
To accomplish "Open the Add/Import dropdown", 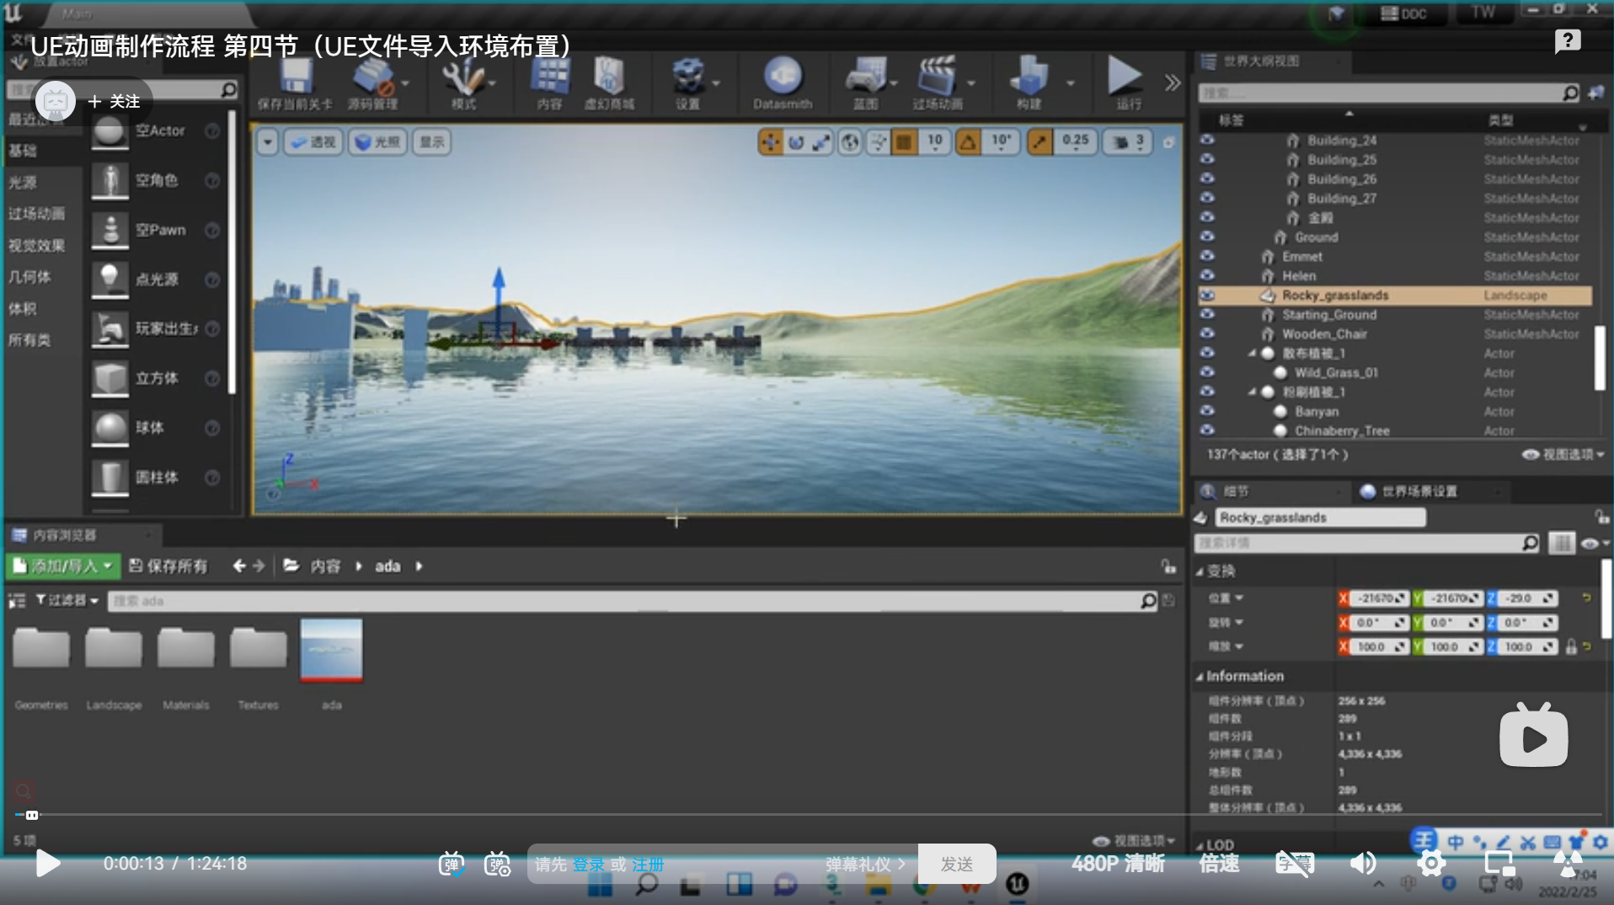I will click(64, 566).
